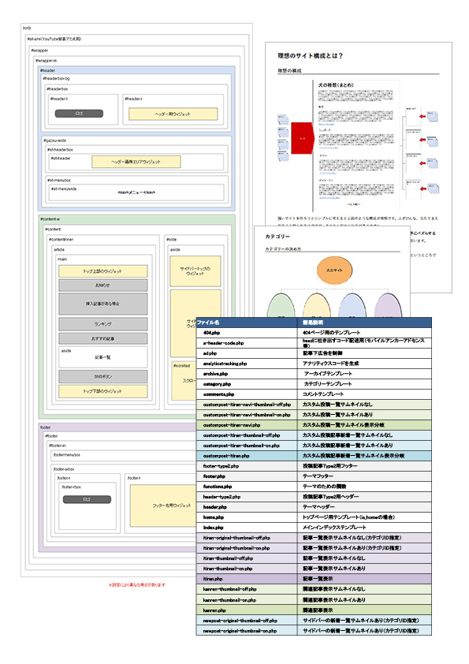Click the お知らせ gray block
469x664 pixels.
click(102, 285)
